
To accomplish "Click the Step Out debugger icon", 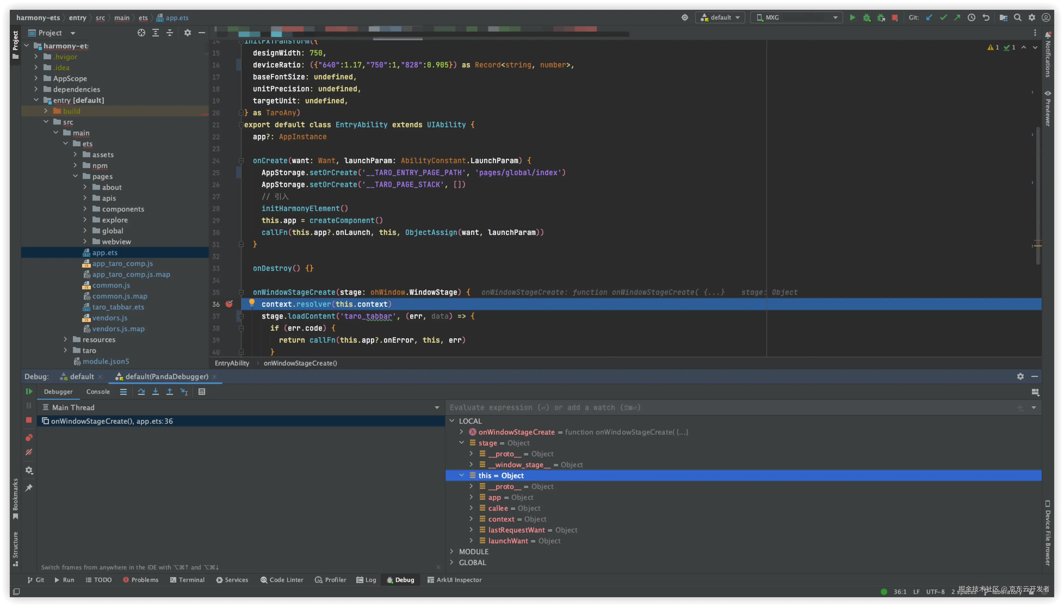I will point(170,391).
